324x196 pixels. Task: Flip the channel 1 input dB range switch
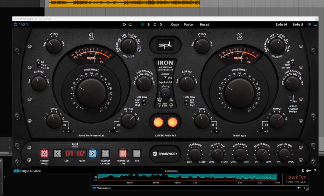[68, 131]
